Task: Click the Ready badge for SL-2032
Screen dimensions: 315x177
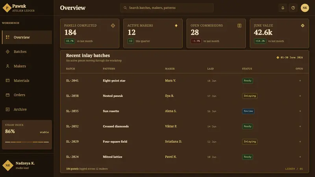Action: point(248,126)
